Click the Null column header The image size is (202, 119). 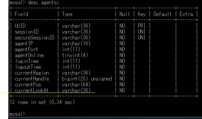tap(124, 14)
